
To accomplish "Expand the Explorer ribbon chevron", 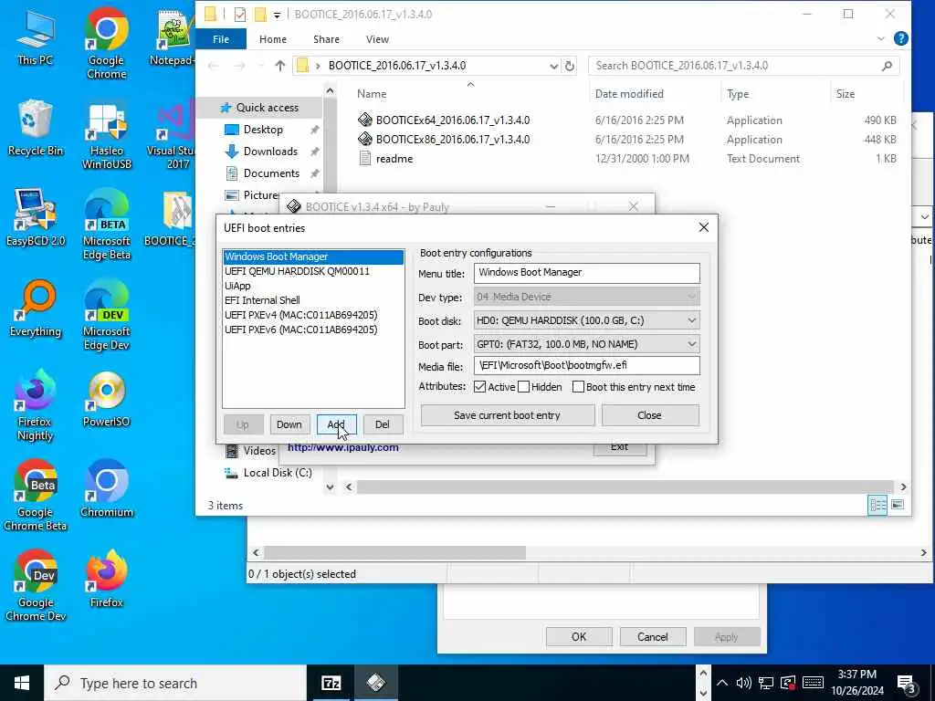I will [881, 38].
